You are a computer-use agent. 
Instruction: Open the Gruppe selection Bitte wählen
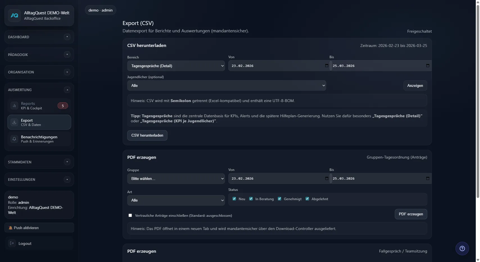point(176,179)
